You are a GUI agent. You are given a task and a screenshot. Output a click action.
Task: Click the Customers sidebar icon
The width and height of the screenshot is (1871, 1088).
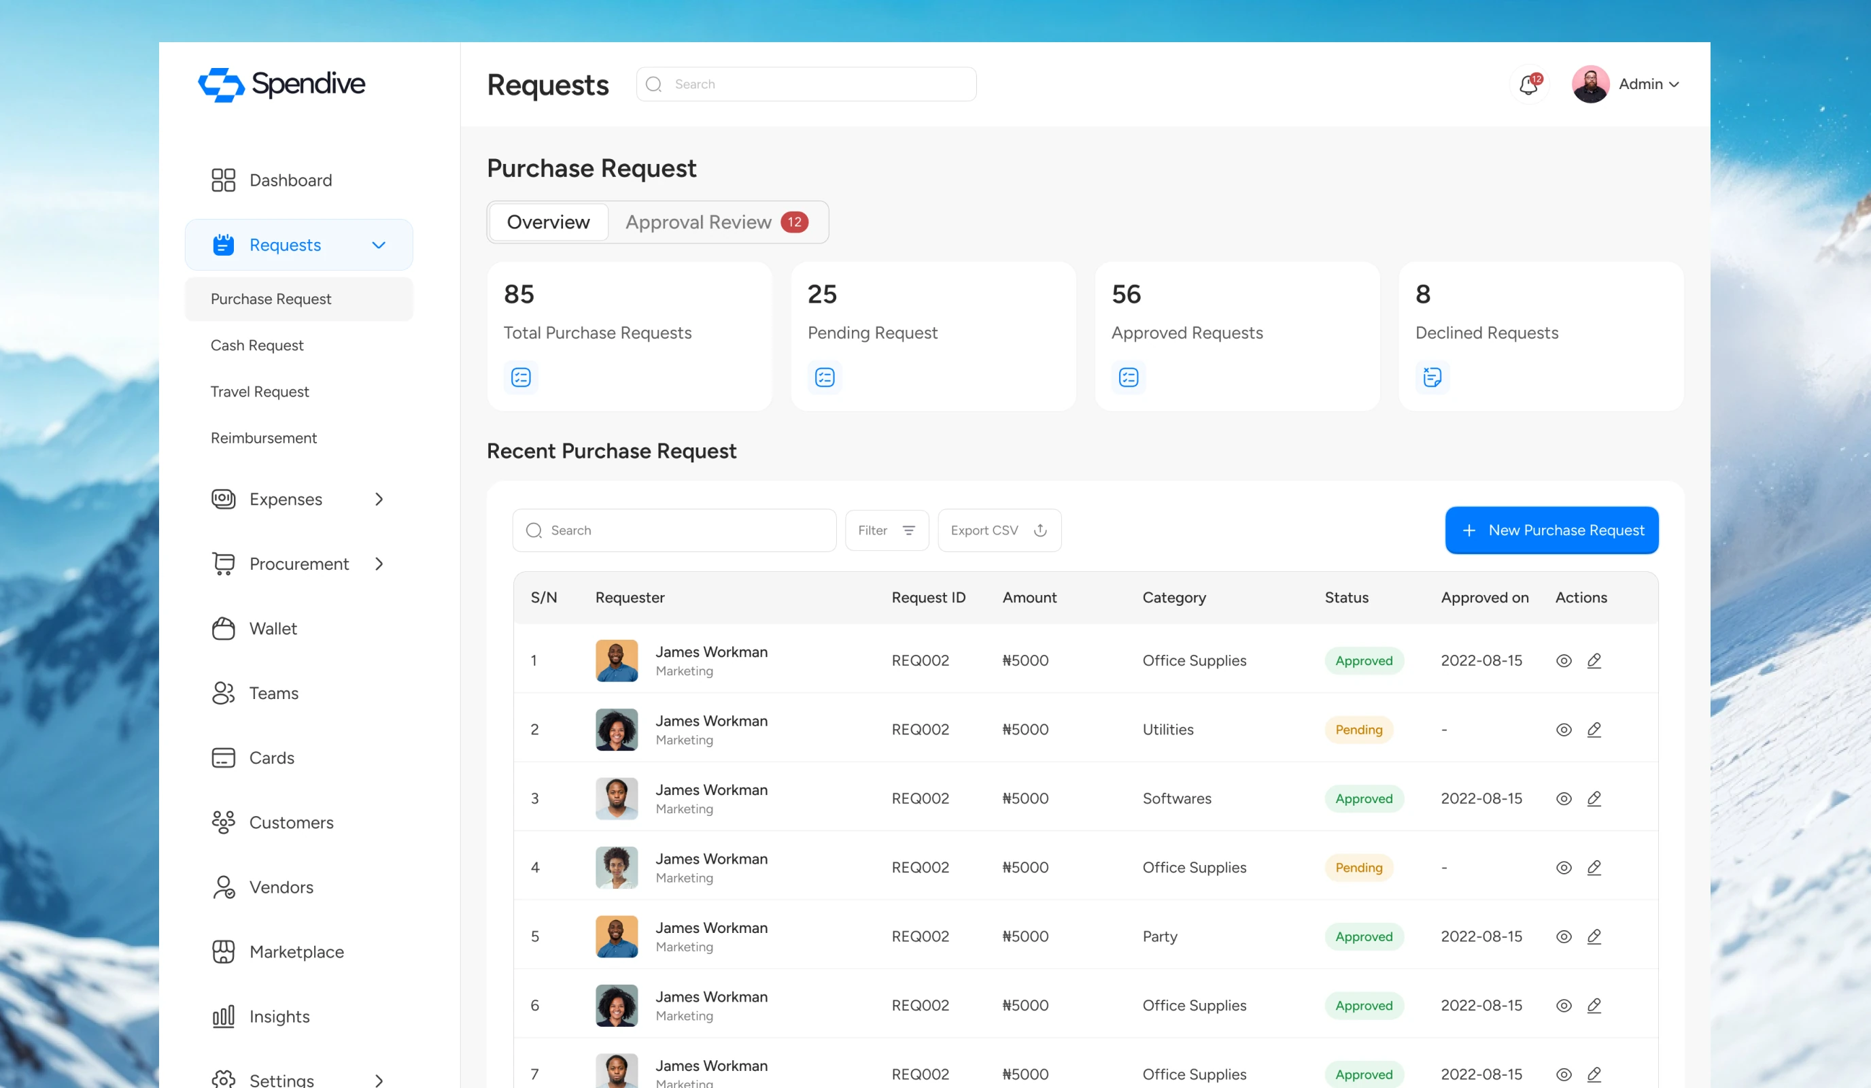[224, 822]
